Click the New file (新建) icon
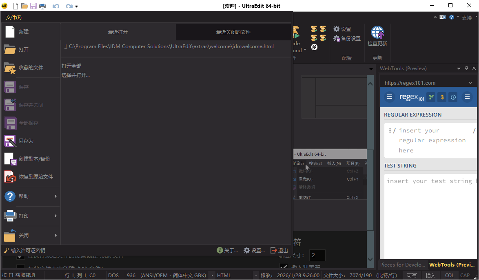The width and height of the screenshot is (479, 280). point(10,32)
